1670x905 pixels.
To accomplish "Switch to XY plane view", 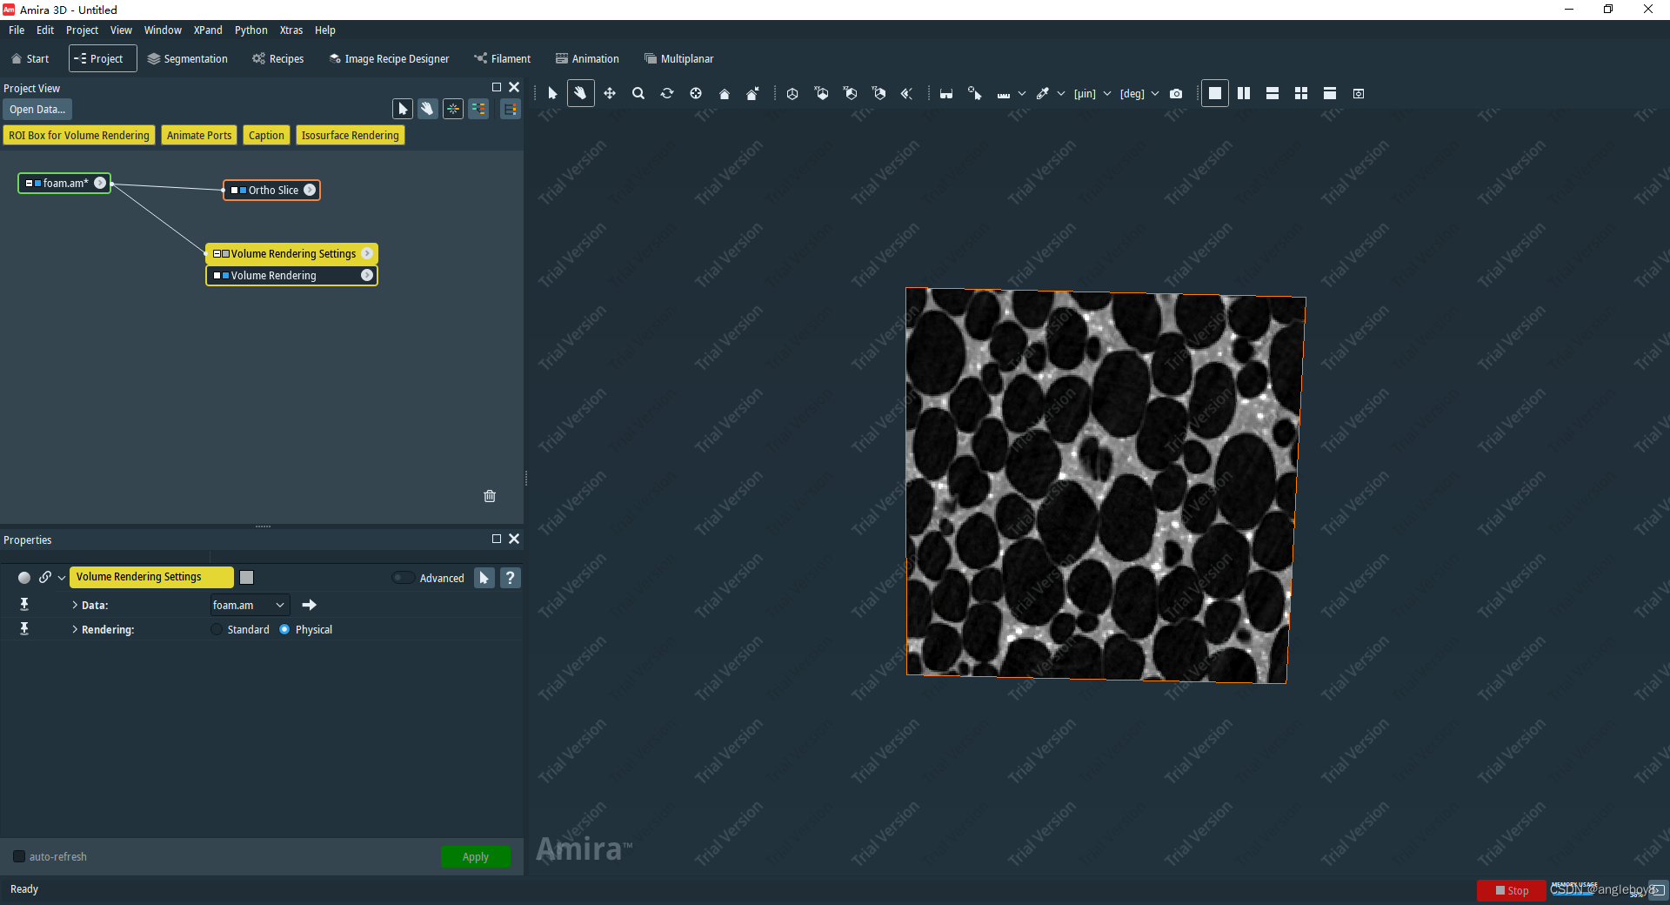I will point(821,93).
